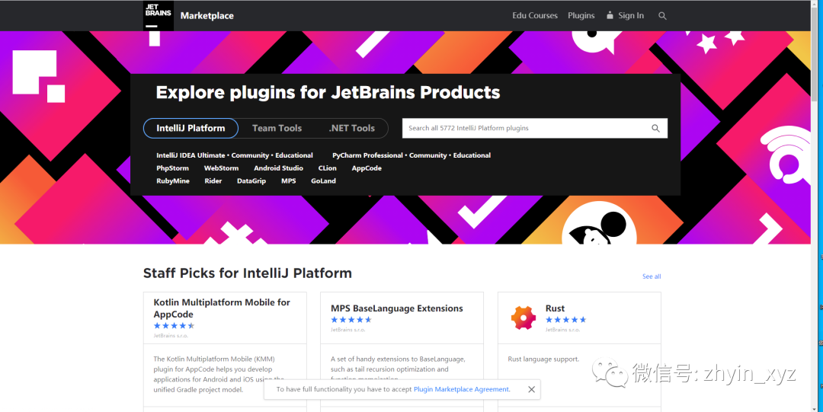This screenshot has height=412, width=823.
Task: Open the Plugin Marketplace Agreement link
Action: (x=461, y=389)
